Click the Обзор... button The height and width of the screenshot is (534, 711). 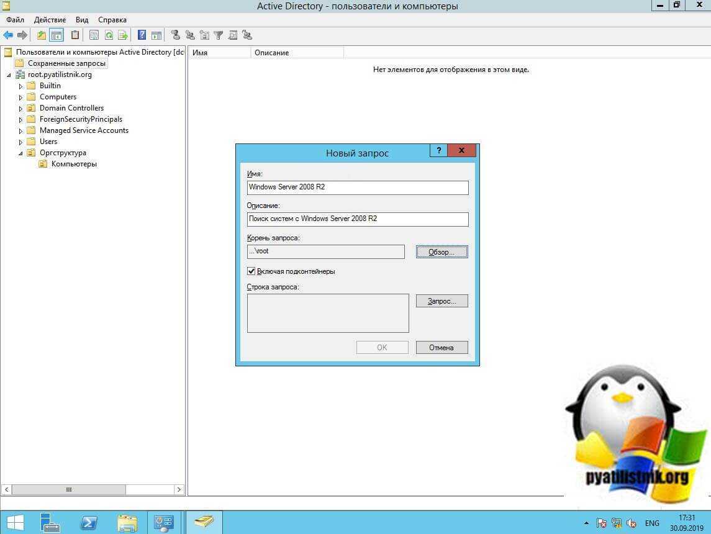coord(442,251)
